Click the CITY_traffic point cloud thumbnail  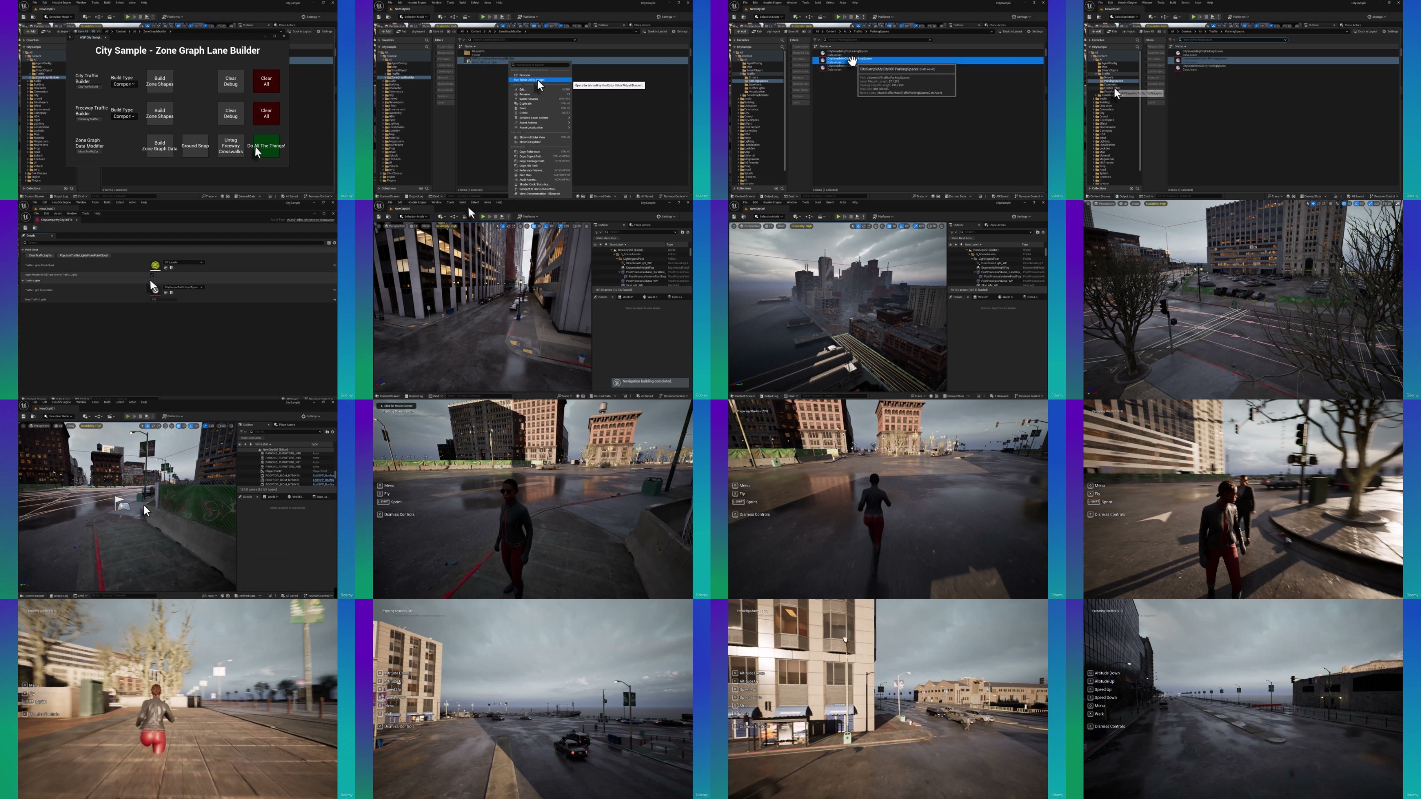[x=155, y=265]
